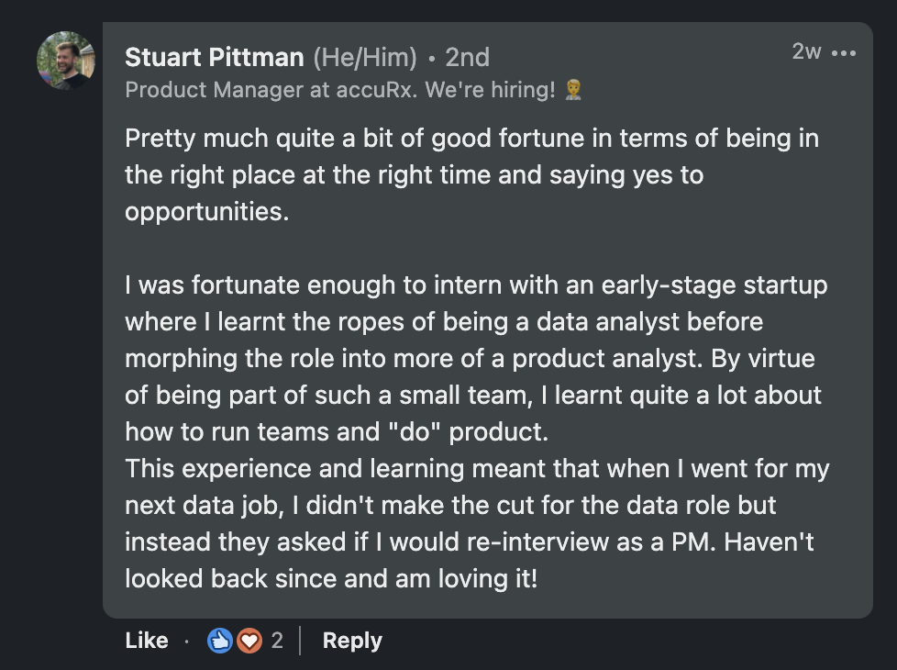Screen dimensions: 897x670
Task: Click the line starting "instead they asked"
Action: click(469, 542)
